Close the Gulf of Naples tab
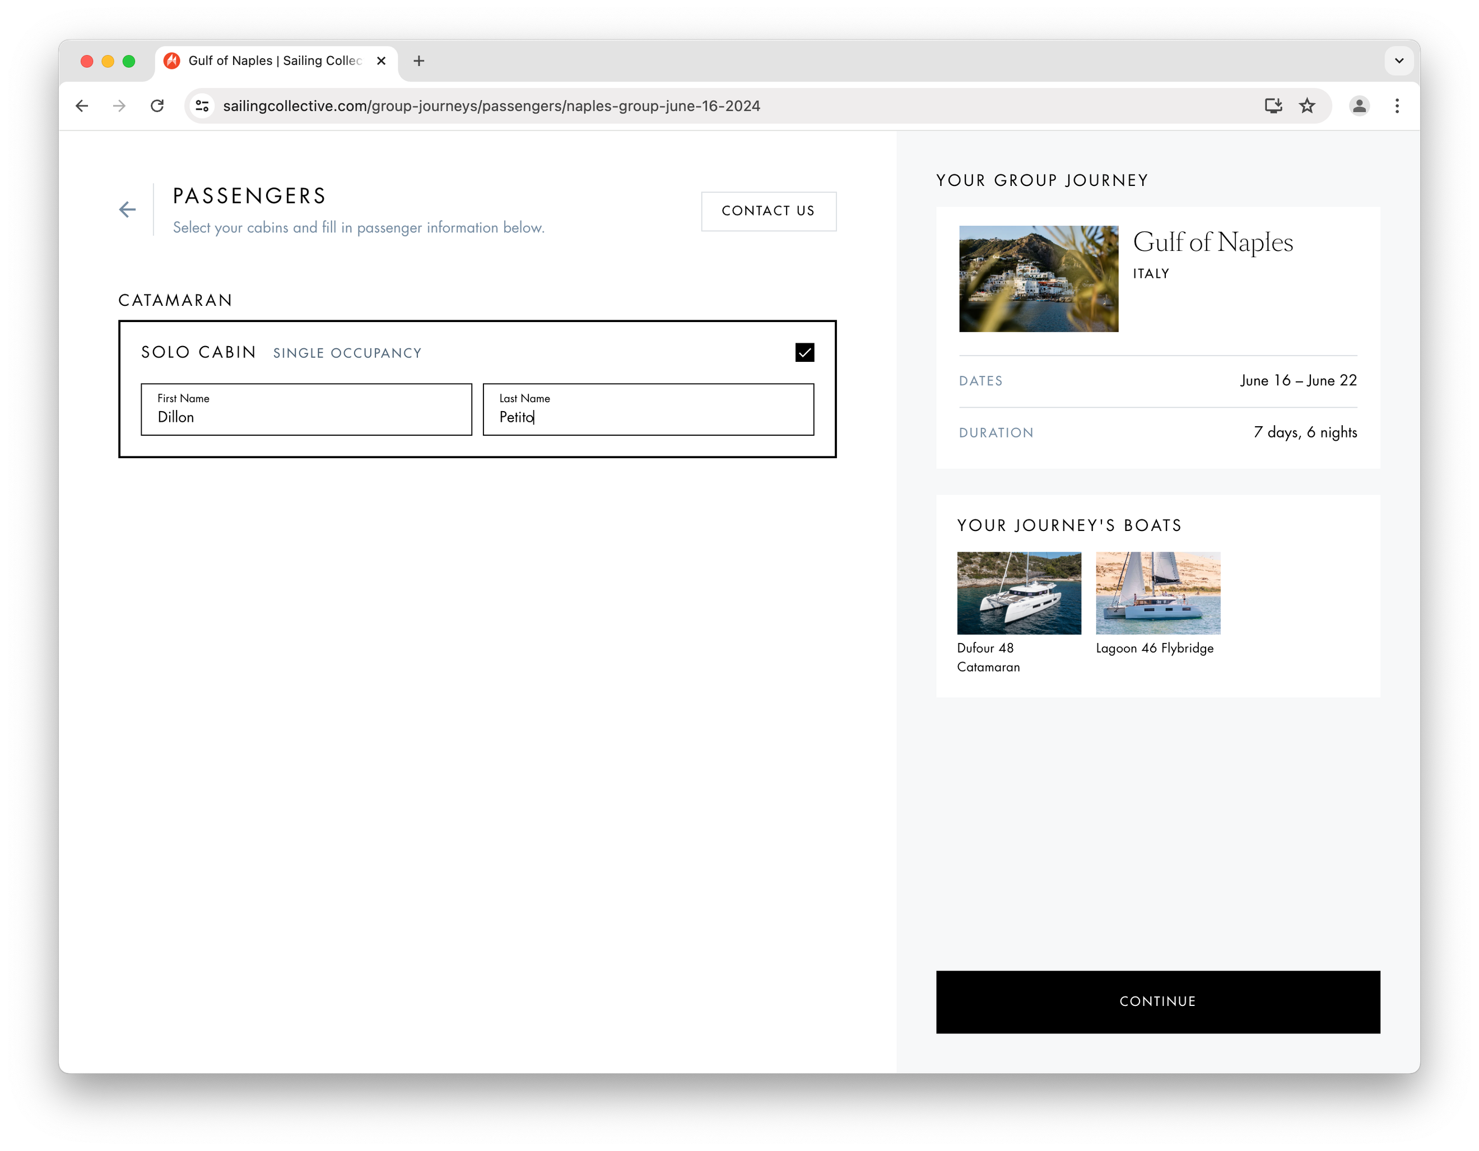This screenshot has width=1479, height=1151. tap(382, 61)
